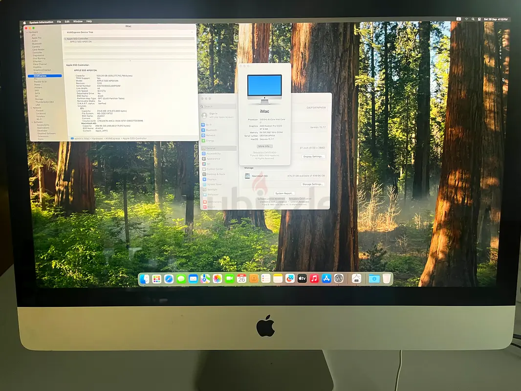Open Finder from the Dock
This screenshot has width=521, height=391.
point(145,279)
